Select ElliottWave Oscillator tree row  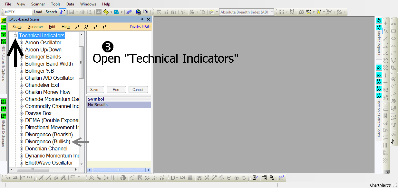point(49,163)
